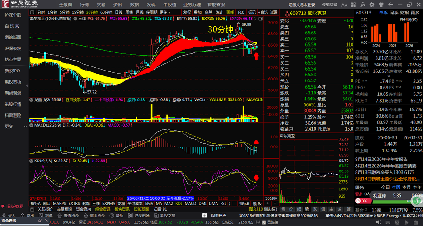Click the 旧版交易 icon in sidebar
This screenshot has height=226, width=423.
coord(3,207)
